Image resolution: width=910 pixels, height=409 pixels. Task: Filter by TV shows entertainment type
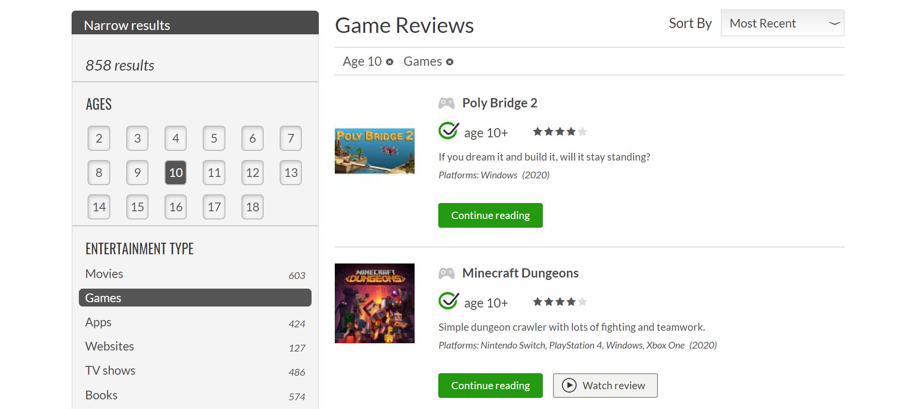pos(195,370)
